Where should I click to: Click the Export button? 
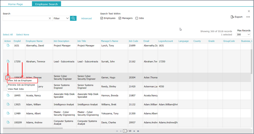point(237,17)
